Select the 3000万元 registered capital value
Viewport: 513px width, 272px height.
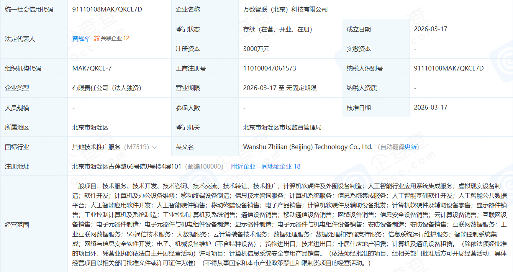coord(256,49)
